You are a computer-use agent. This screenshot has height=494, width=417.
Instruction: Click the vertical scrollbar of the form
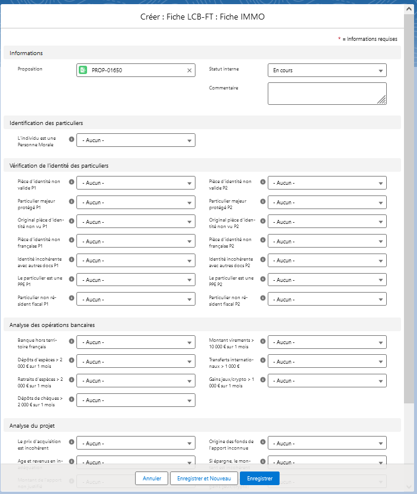tap(409, 207)
